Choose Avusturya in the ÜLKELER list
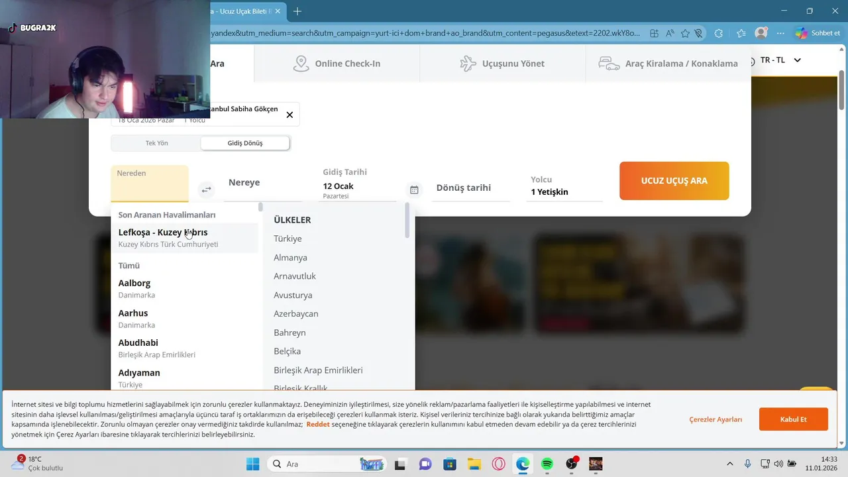This screenshot has width=848, height=477. pyautogui.click(x=293, y=295)
